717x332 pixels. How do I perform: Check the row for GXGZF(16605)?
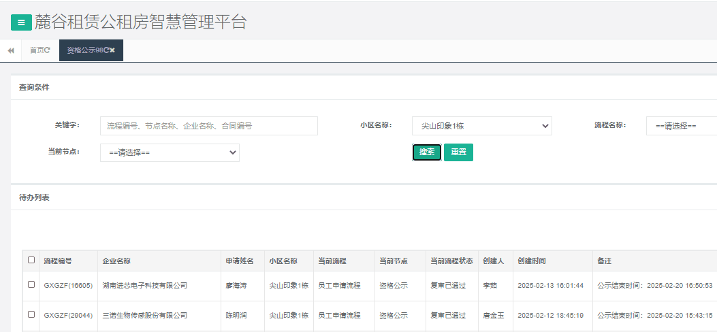point(31,285)
